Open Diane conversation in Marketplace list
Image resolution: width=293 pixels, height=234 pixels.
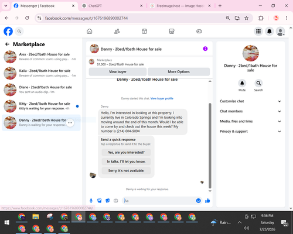pyautogui.click(x=41, y=90)
